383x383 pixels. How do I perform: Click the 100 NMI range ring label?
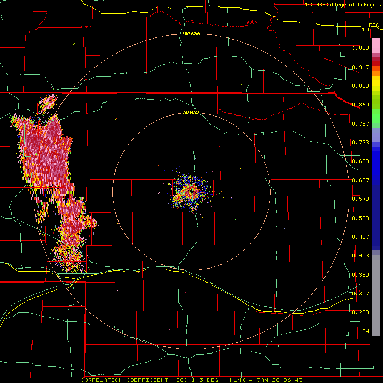point(191,34)
